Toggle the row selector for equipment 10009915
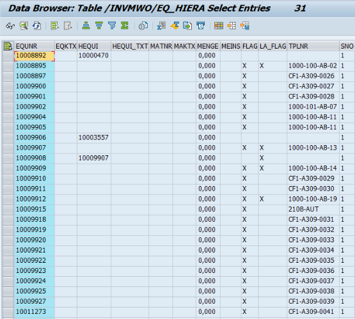355x319 pixels. (8, 209)
